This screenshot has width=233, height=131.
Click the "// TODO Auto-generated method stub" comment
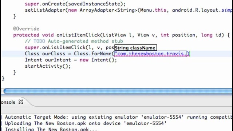(x=74, y=41)
